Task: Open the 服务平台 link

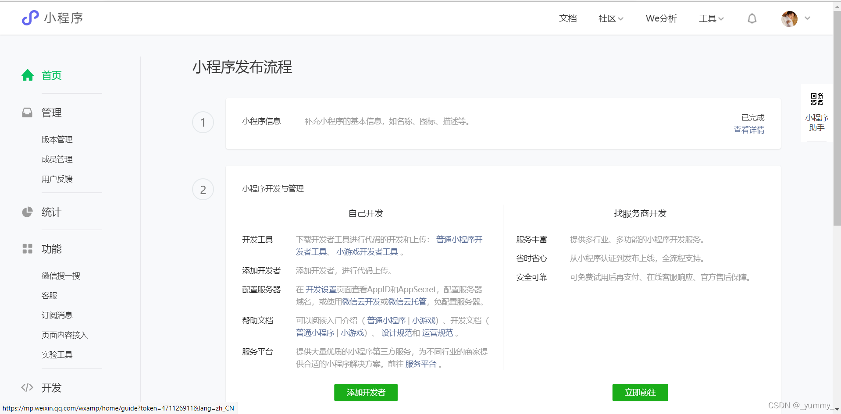Action: point(421,364)
